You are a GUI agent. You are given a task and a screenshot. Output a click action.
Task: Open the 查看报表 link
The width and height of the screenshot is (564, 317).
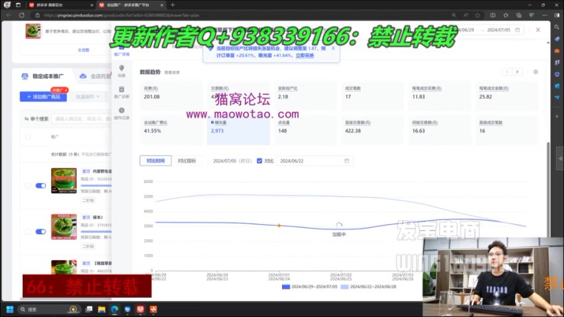(x=172, y=72)
